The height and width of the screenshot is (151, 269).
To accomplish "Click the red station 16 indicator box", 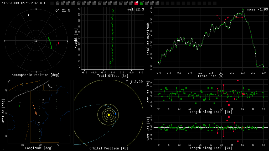I will click(136, 3).
